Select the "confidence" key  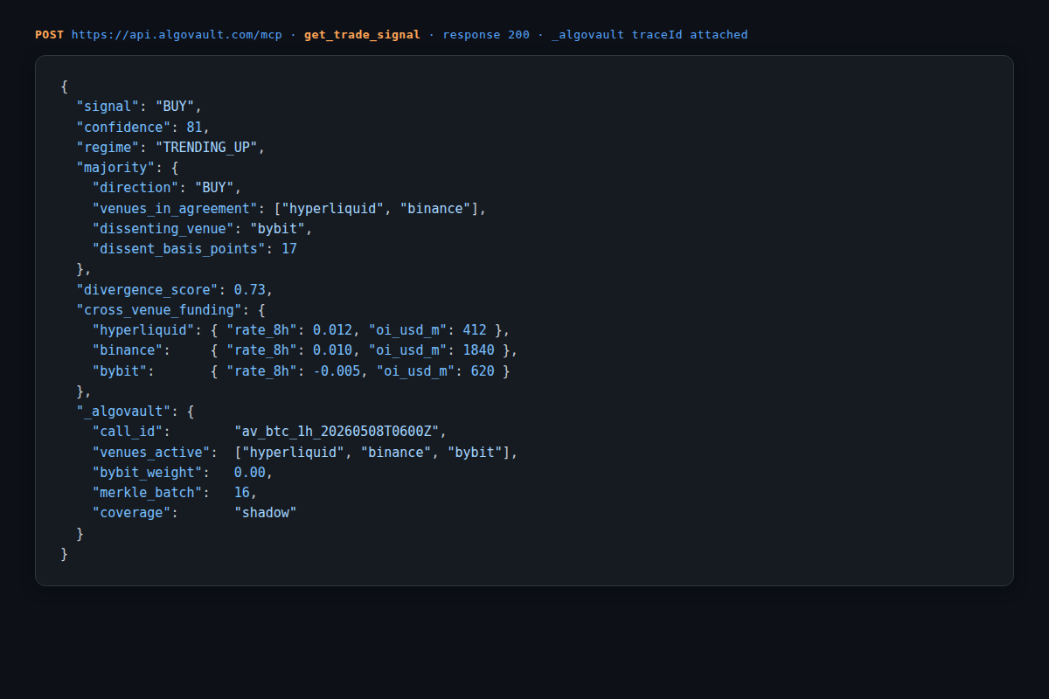point(124,127)
